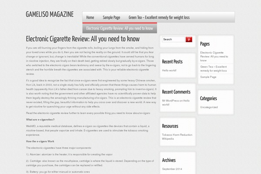Open Electronic Cigarette Review link under Pages
261x174 pixels.
[x=214, y=57]
